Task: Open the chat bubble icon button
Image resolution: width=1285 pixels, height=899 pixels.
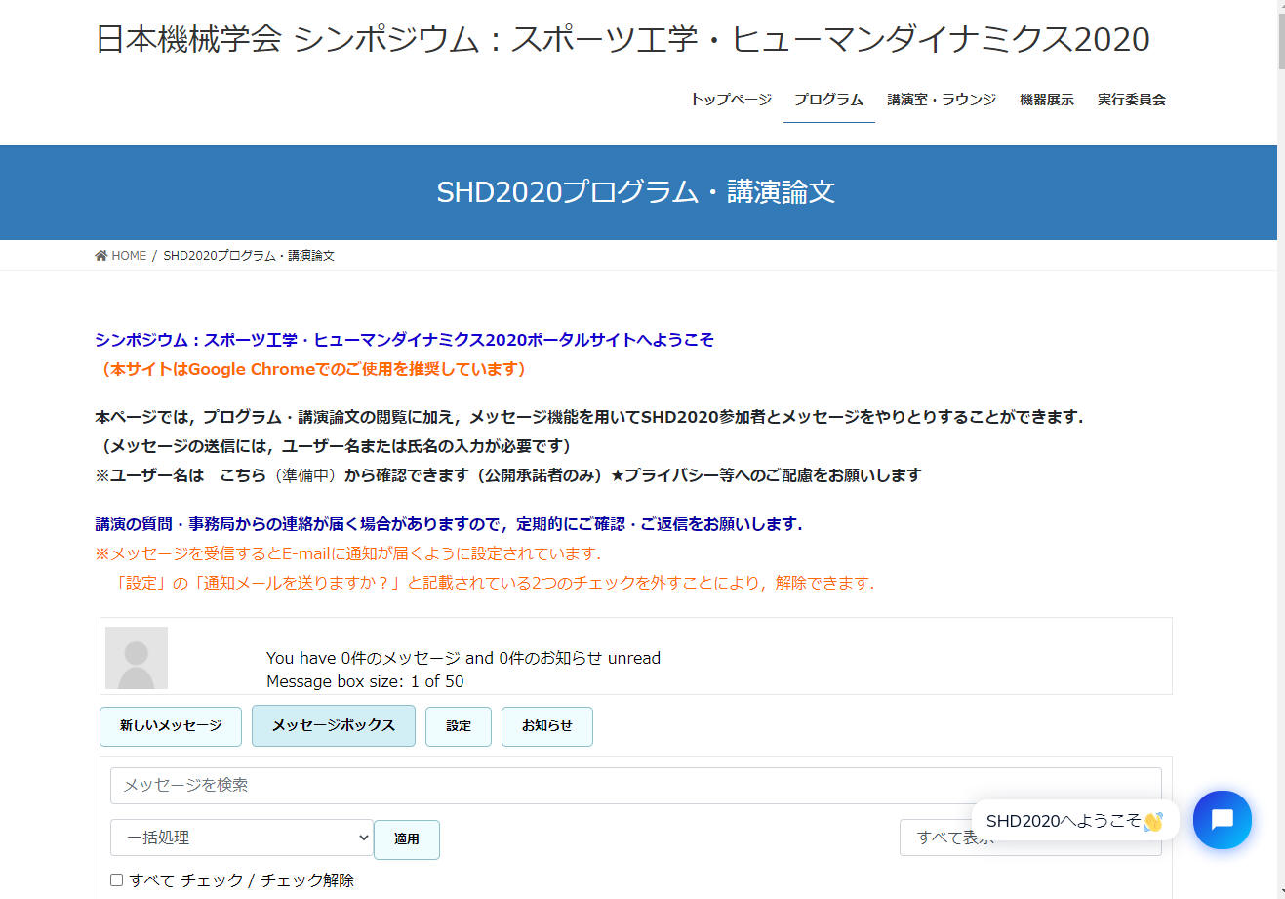Action: (1222, 820)
